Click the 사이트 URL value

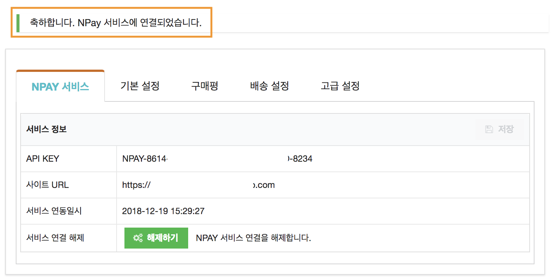coord(198,185)
